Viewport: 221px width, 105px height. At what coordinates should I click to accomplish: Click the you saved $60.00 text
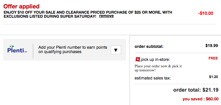tap(201, 99)
